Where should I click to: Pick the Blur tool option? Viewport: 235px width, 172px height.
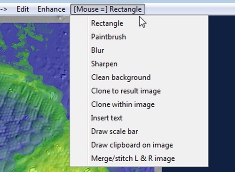click(139, 50)
